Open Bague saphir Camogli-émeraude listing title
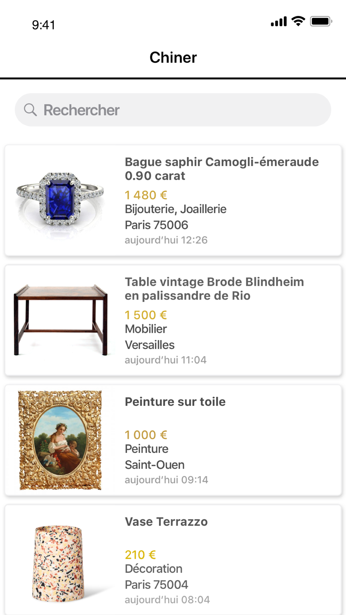This screenshot has width=346, height=615. [221, 169]
